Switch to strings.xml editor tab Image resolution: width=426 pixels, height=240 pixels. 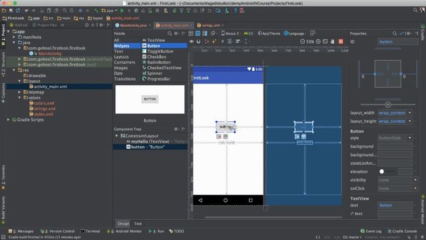click(210, 25)
